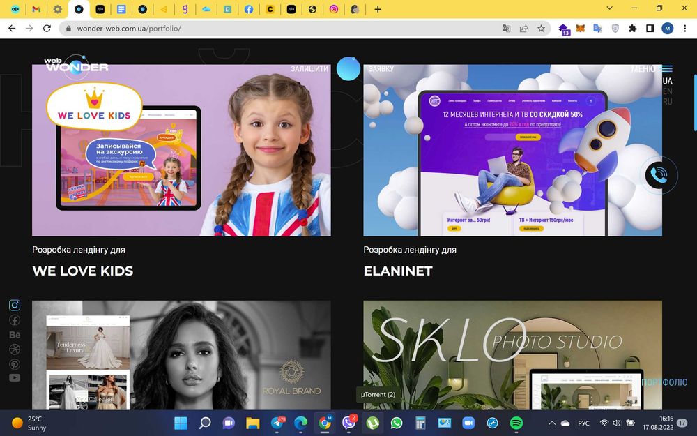Image resolution: width=697 pixels, height=436 pixels.
Task: Share this page from address bar
Action: coord(523,29)
